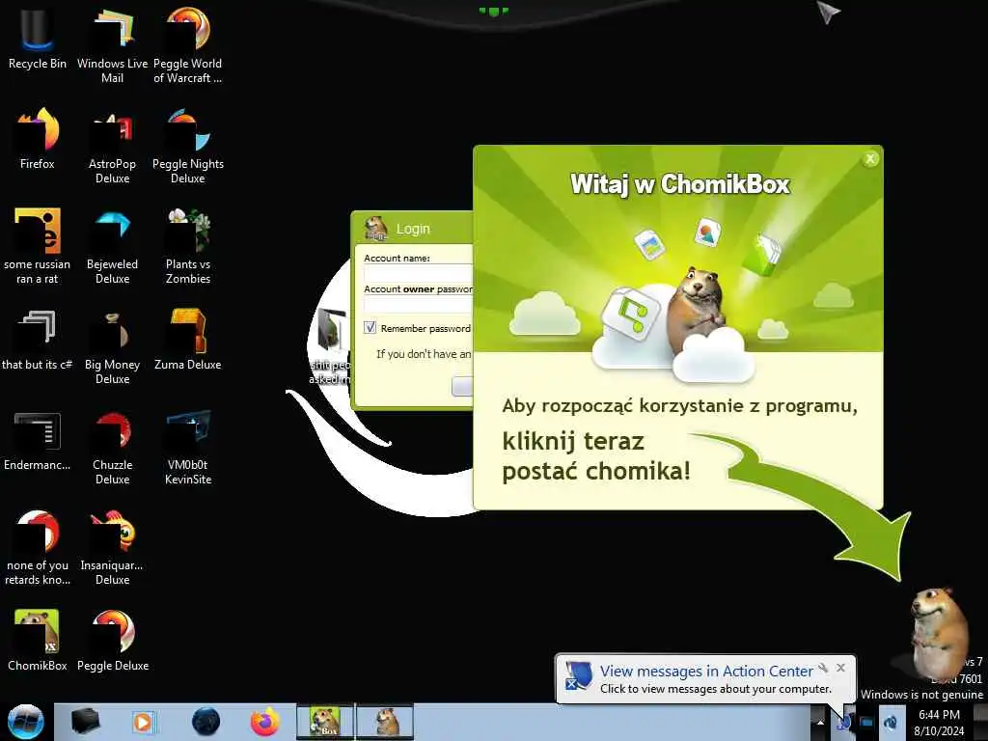The width and height of the screenshot is (988, 741).
Task: Select the Big Money Deluxe desktop icon
Action: coord(112,346)
